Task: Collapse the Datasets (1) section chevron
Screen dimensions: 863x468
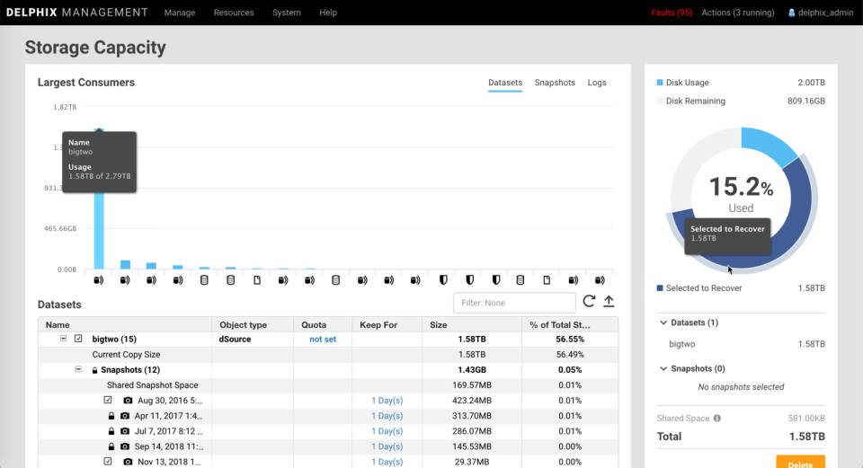Action: 663,322
